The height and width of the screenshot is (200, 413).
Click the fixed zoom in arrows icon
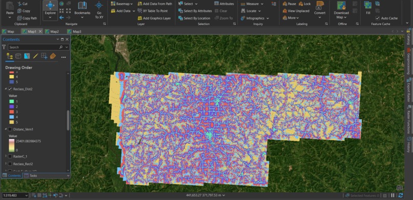[61, 11]
